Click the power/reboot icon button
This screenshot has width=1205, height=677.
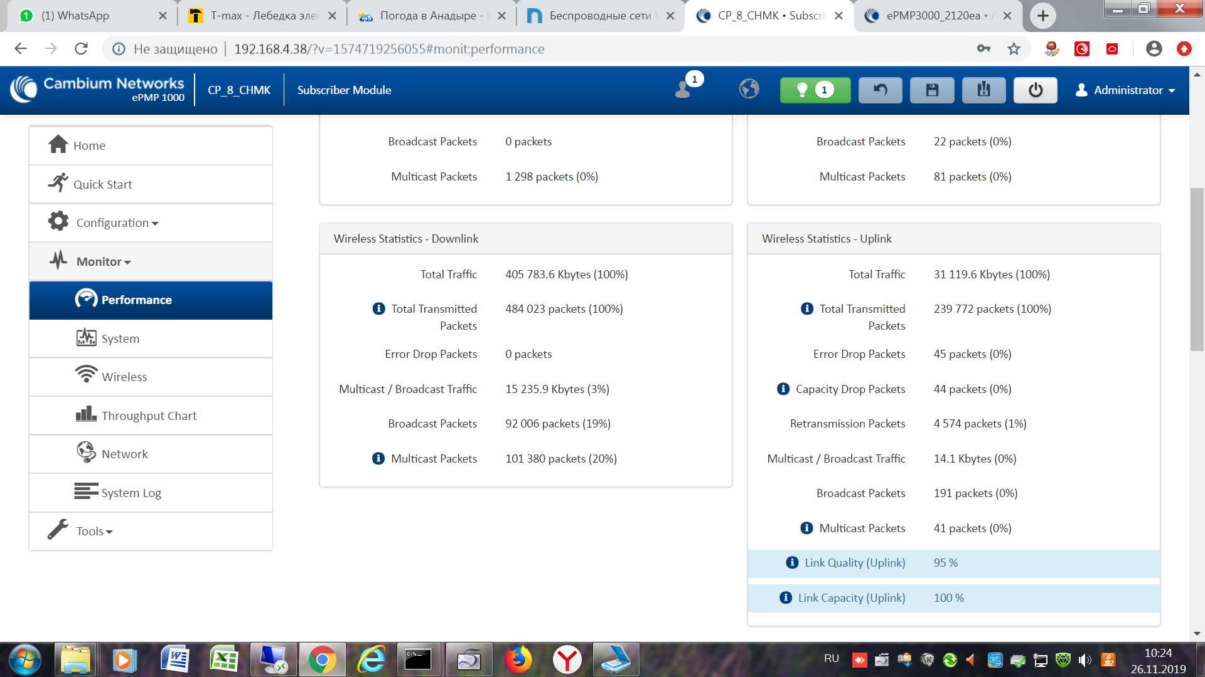coord(1035,90)
